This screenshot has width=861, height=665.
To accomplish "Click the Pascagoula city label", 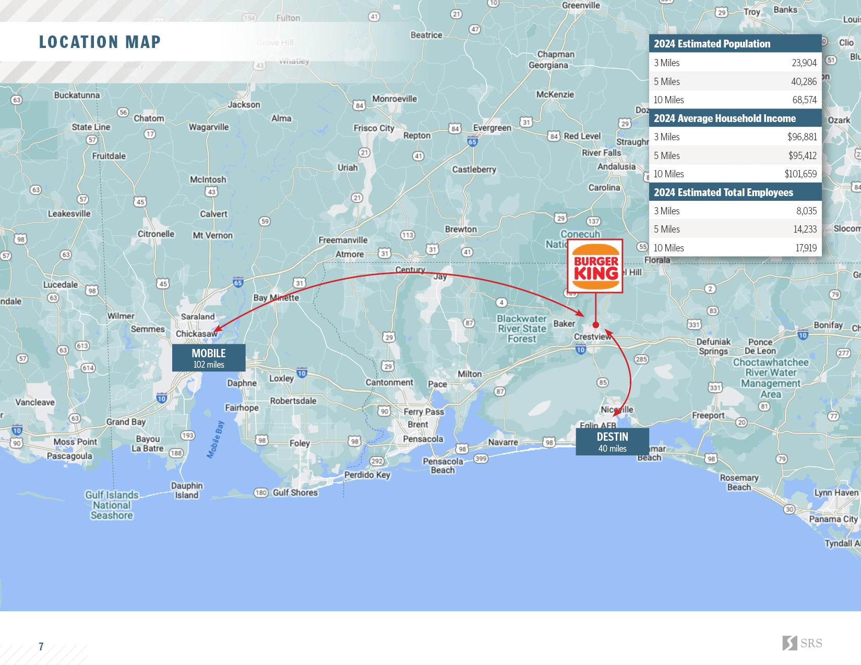I will (x=69, y=456).
